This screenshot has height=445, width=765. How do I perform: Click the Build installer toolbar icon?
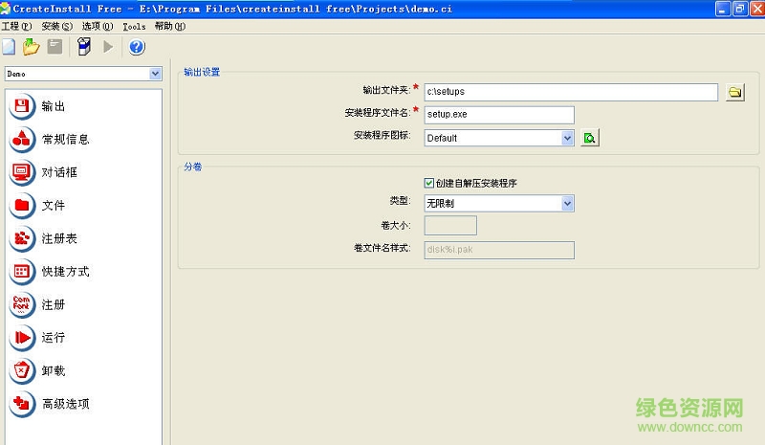tap(84, 47)
